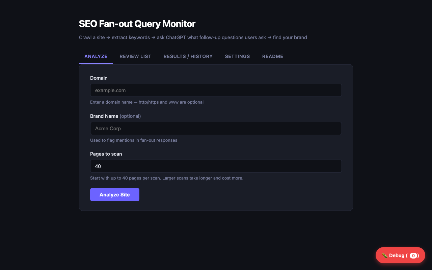Select the 'Crawl a site' subtitle text

(193, 37)
